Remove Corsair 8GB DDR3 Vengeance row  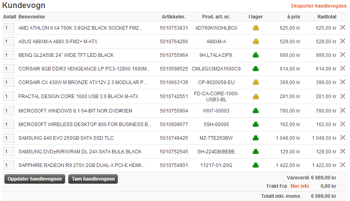[343, 68]
